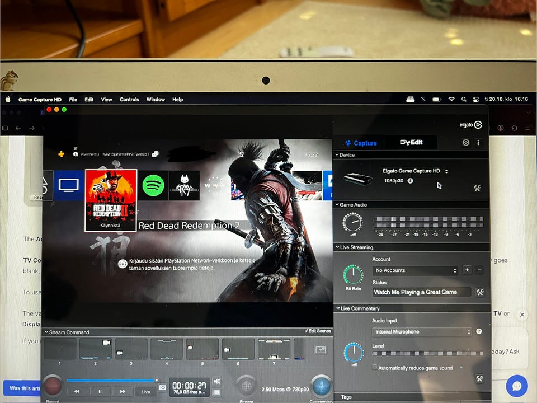The image size is (537, 403).
Task: Toggle the red Record button
Action: [53, 386]
